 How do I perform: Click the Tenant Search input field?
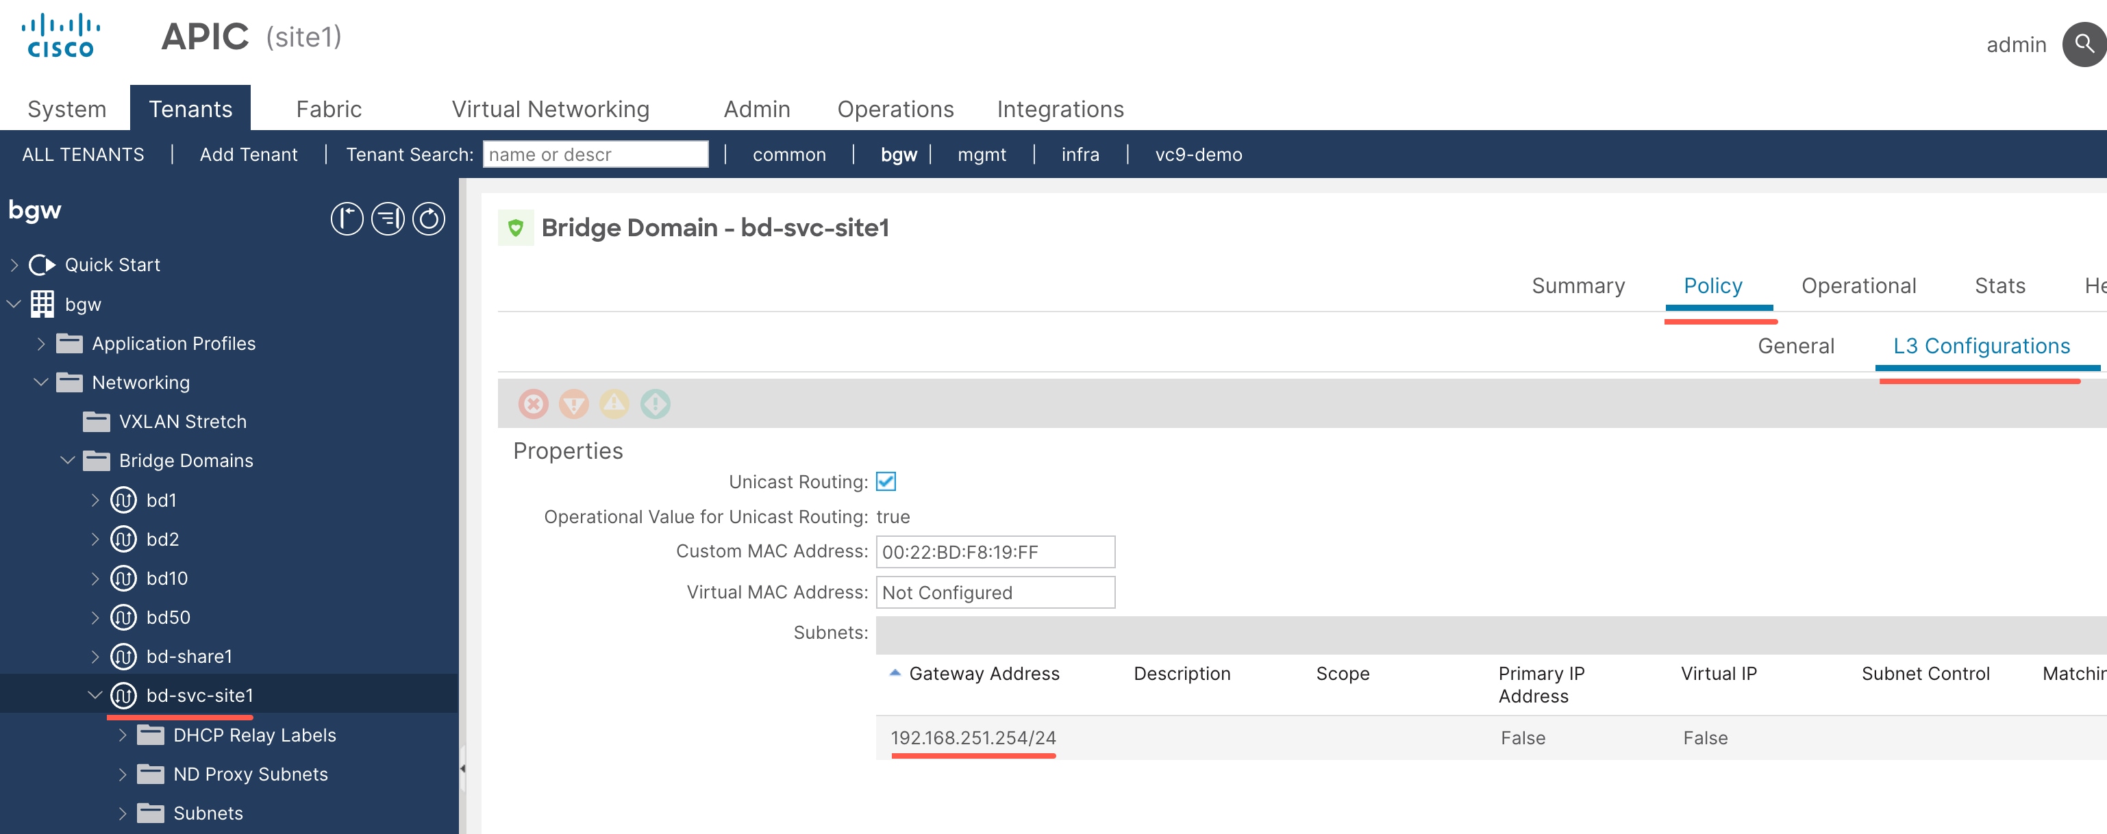pyautogui.click(x=595, y=155)
